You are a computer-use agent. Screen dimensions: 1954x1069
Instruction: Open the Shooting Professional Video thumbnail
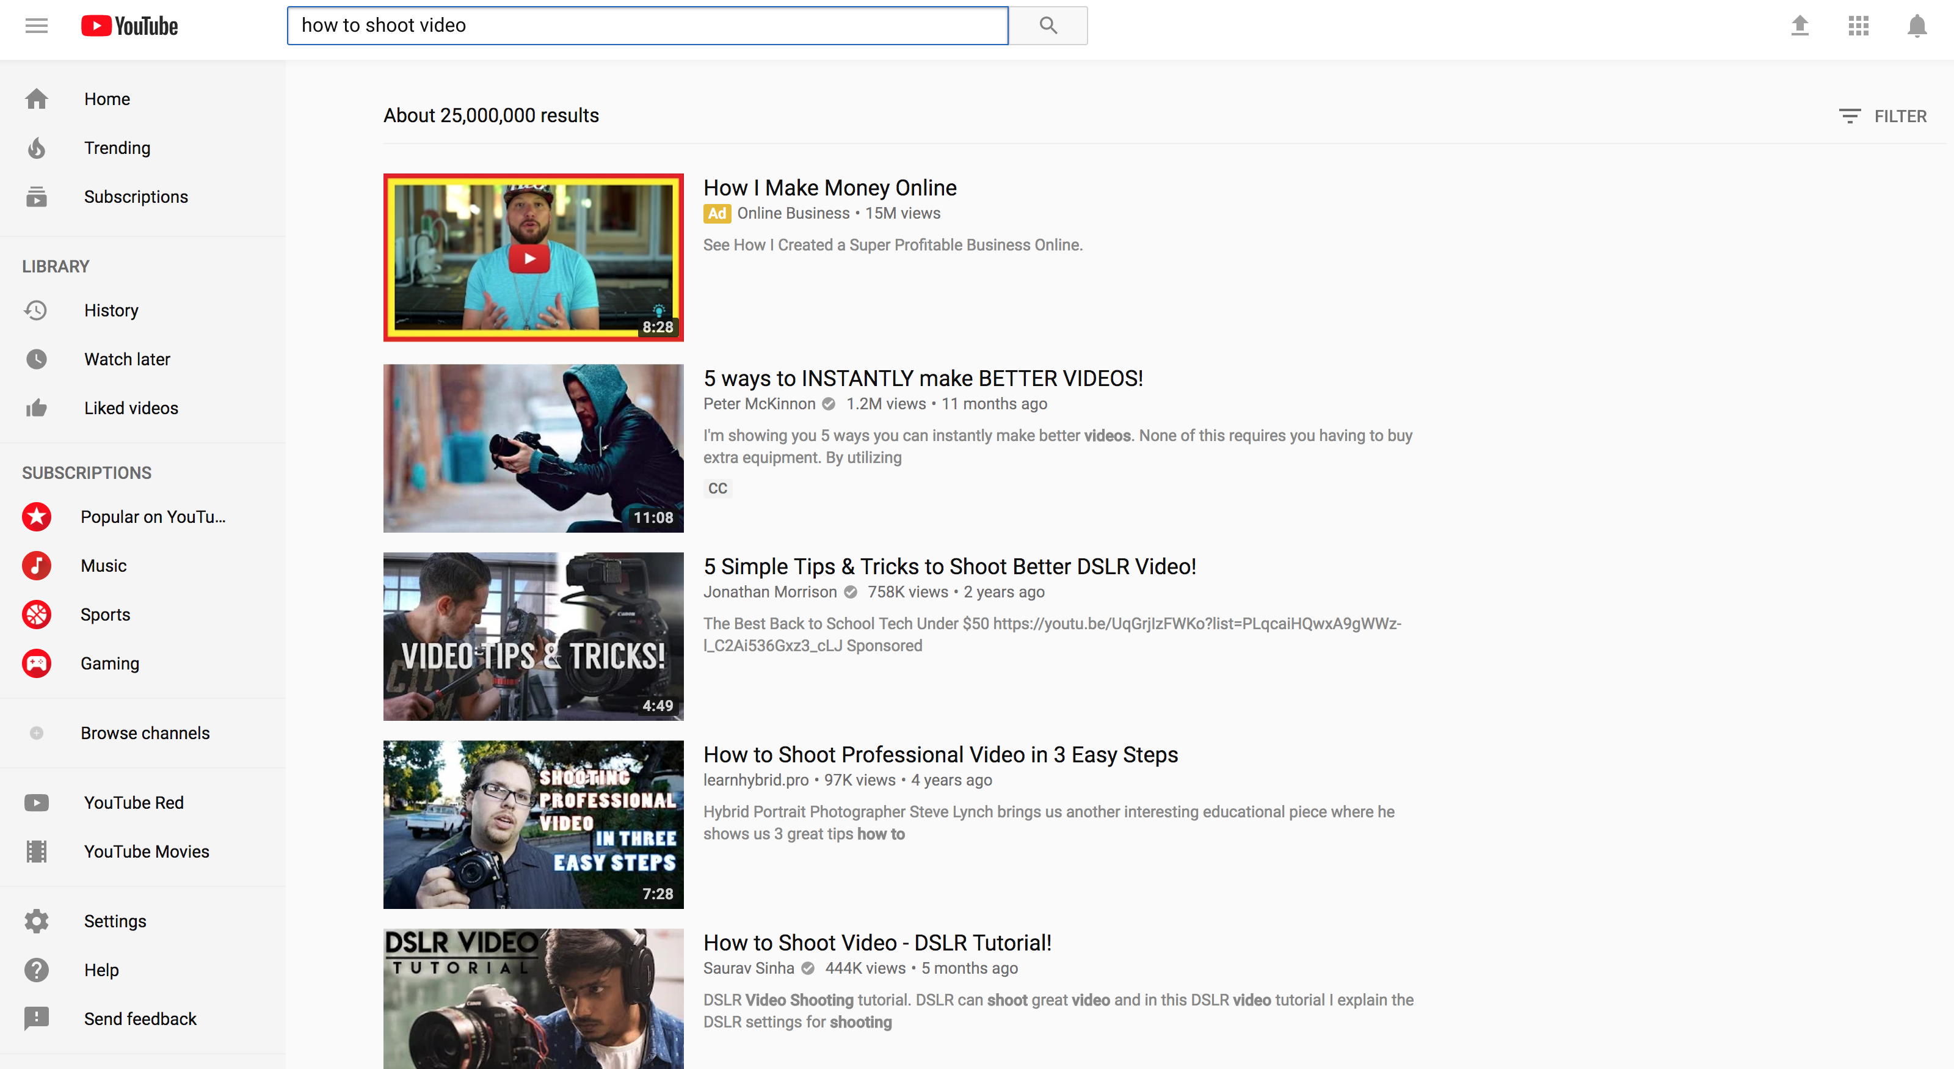533,825
